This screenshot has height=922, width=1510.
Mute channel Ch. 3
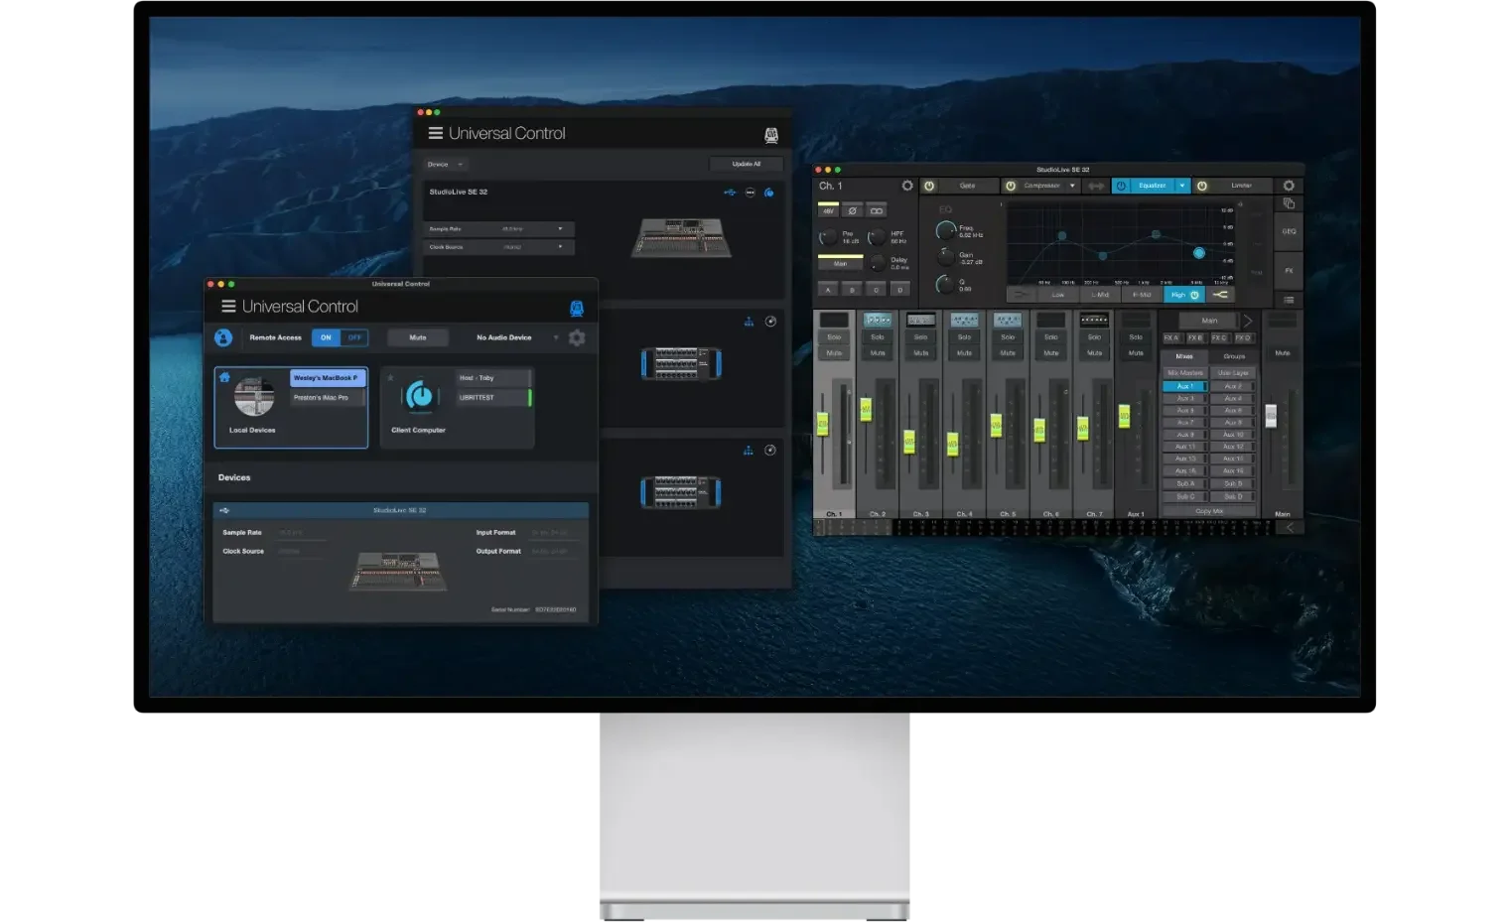point(921,353)
